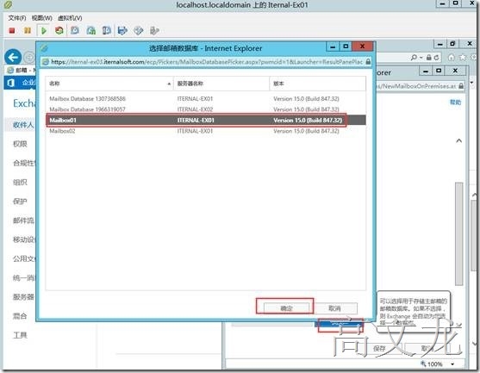Click the version cell of Mailbox02

coord(306,131)
